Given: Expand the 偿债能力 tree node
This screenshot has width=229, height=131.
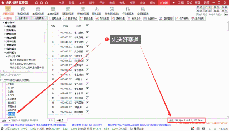Looking at the screenshot, I should (5, 45).
